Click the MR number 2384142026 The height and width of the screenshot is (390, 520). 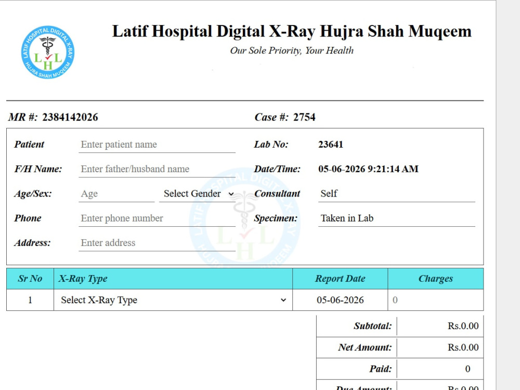(x=70, y=117)
